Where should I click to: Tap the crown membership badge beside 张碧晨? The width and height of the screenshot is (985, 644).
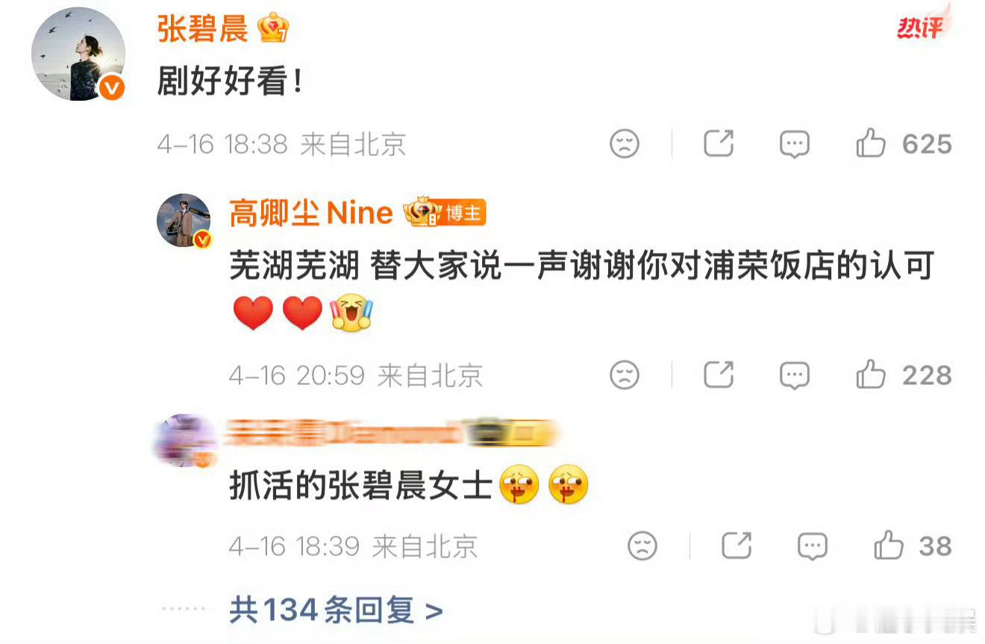point(272,29)
